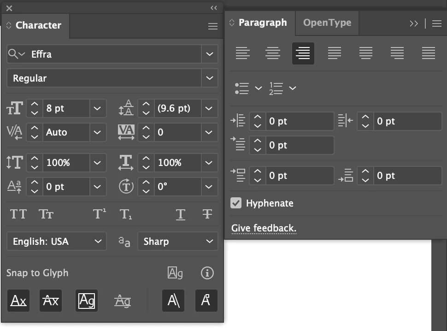Toggle Small Caps (Tt) style
The width and height of the screenshot is (447, 331).
click(46, 214)
